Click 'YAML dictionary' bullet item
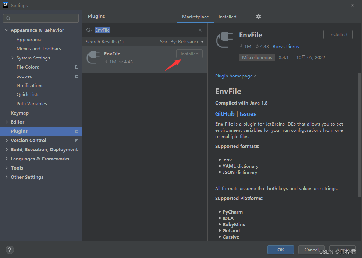Viewport: 362px width, 258px height. [240, 166]
